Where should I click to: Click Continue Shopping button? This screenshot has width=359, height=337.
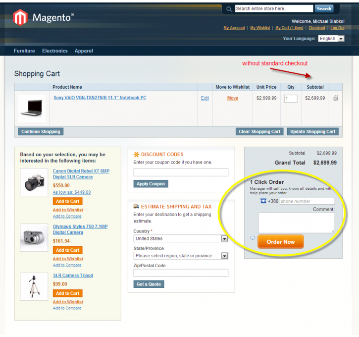pos(41,131)
